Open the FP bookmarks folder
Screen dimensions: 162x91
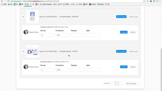[60, 4]
